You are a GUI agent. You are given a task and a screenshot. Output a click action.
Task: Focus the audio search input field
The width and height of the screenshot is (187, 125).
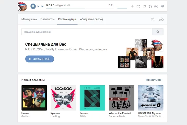pyautogui.click(x=87, y=32)
